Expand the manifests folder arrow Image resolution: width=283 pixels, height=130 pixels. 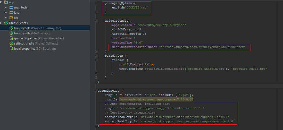[x=6, y=7]
